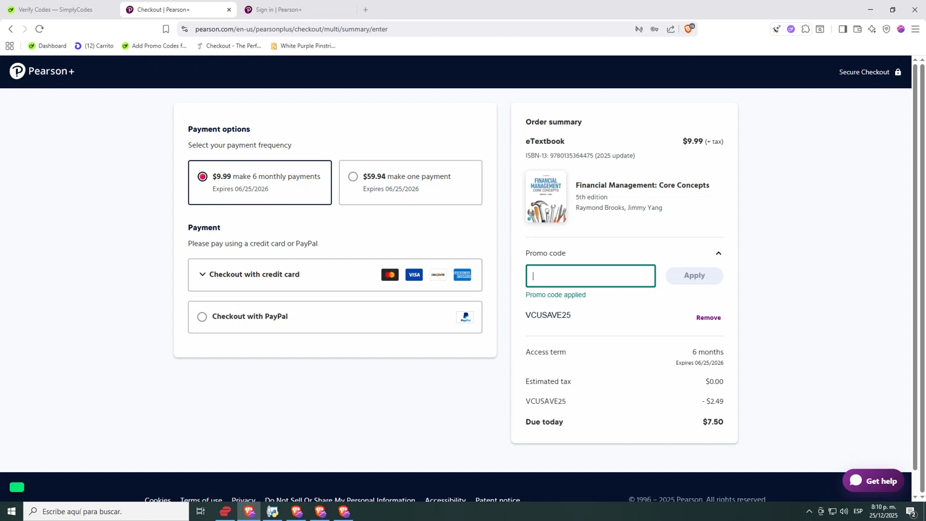Focus the promo code input field

pyautogui.click(x=590, y=276)
